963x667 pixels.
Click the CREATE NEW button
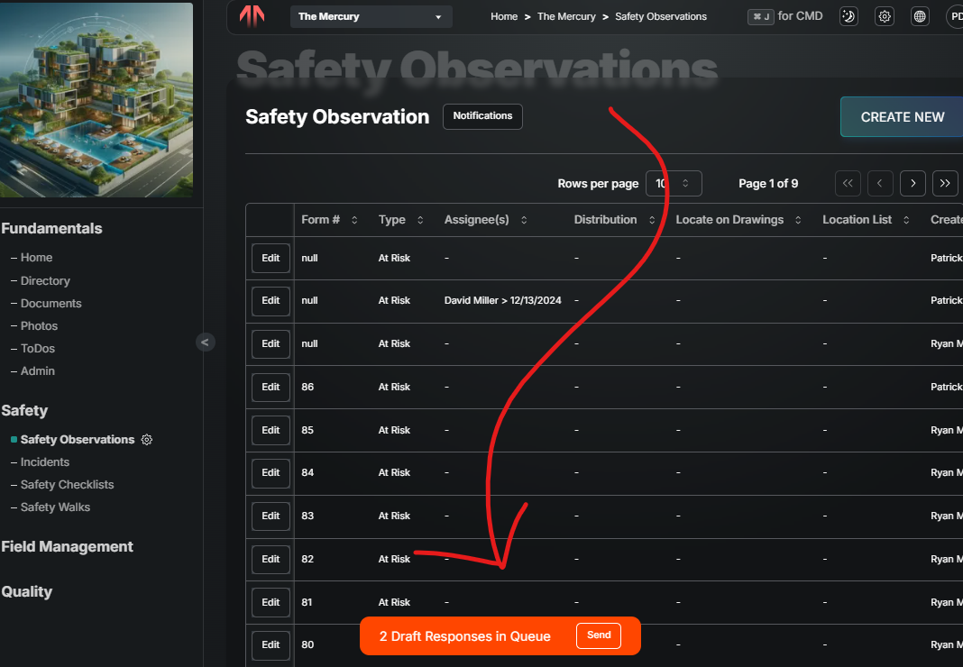[x=902, y=117]
